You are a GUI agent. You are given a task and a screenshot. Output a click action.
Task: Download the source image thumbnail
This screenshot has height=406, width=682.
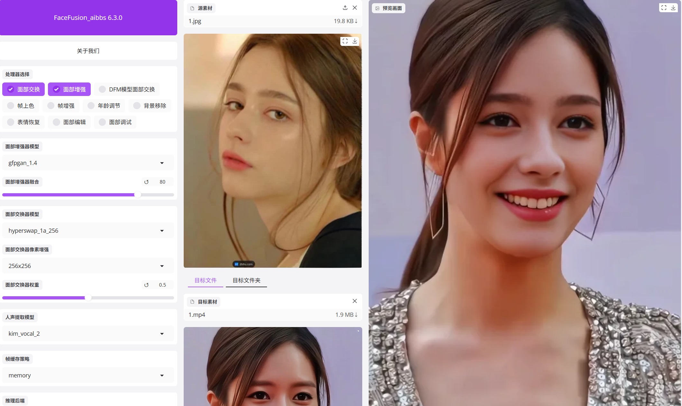coord(355,41)
